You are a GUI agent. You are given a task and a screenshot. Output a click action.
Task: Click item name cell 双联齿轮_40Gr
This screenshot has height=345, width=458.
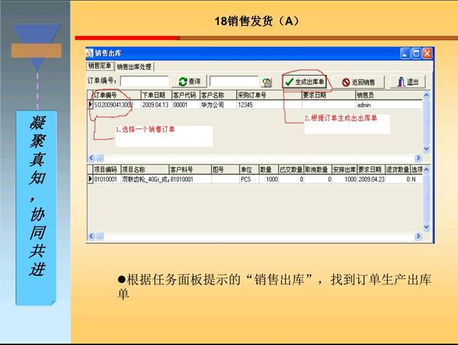click(x=145, y=180)
